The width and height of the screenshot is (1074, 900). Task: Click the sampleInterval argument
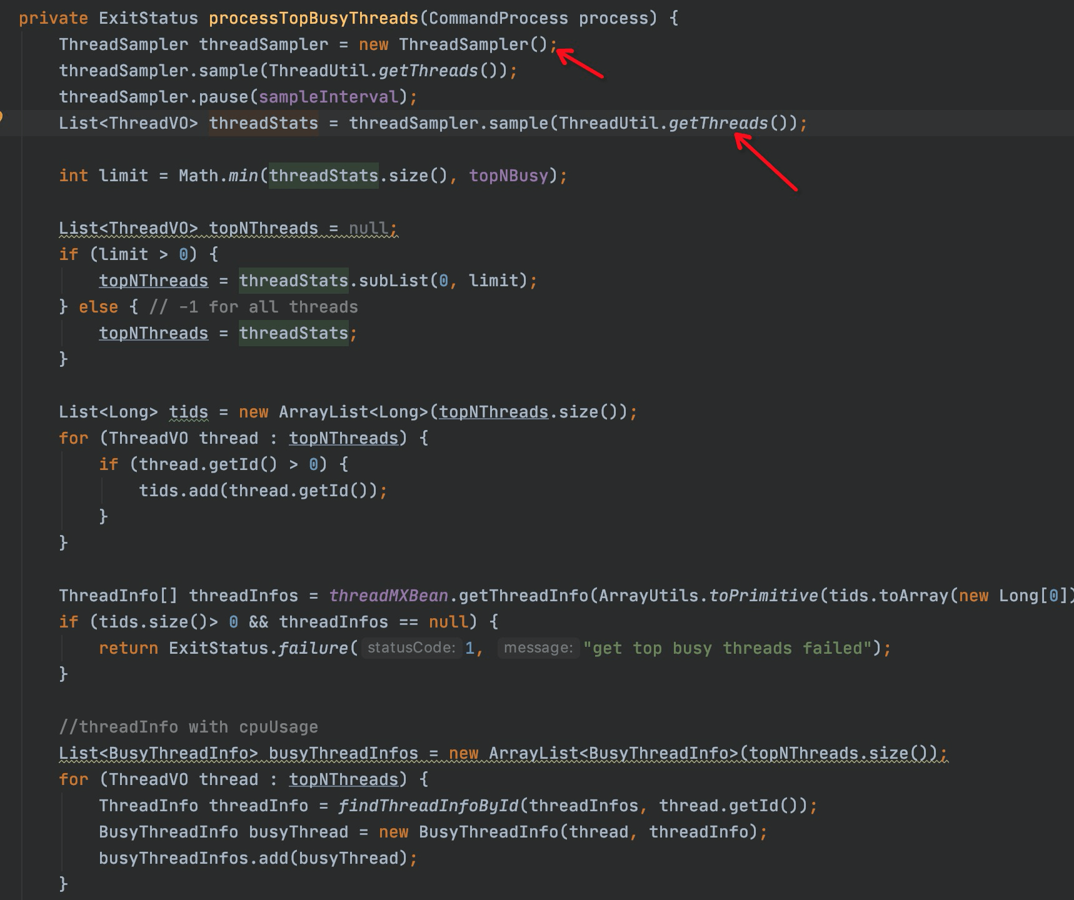pyautogui.click(x=328, y=97)
